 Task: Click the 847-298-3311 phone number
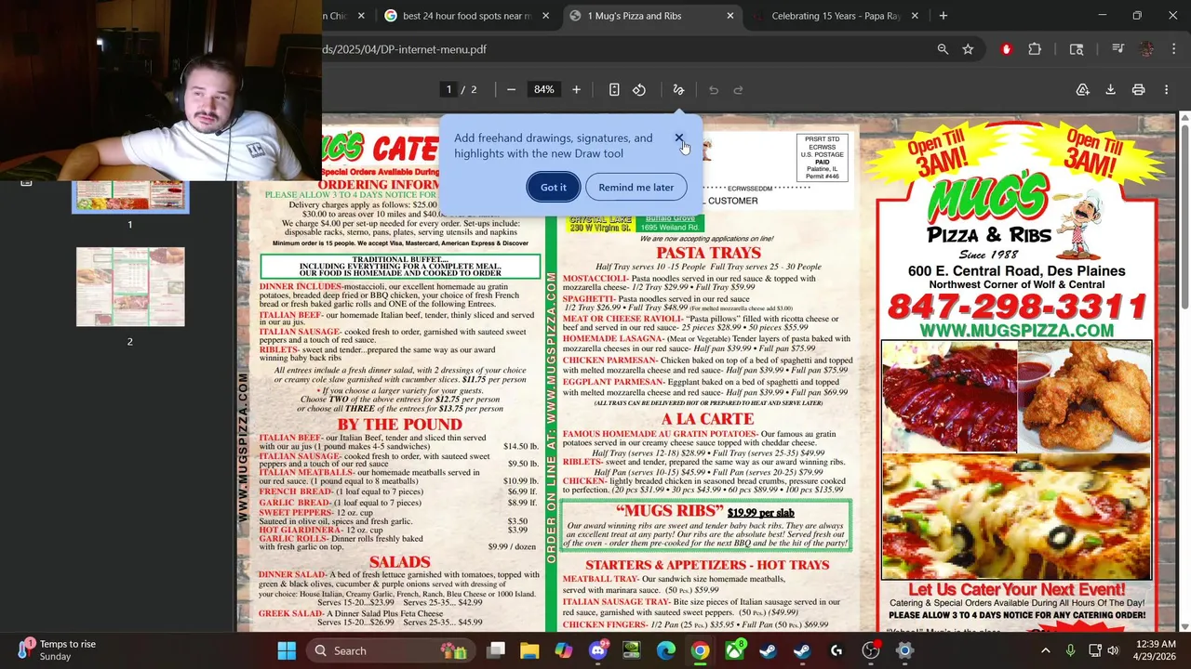pyautogui.click(x=1017, y=306)
